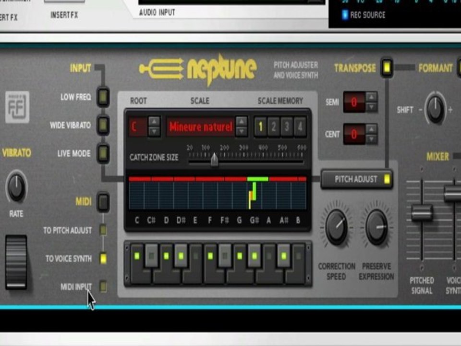Select the To Pitch Adjust MIDI option
The image size is (461, 346).
(x=103, y=230)
